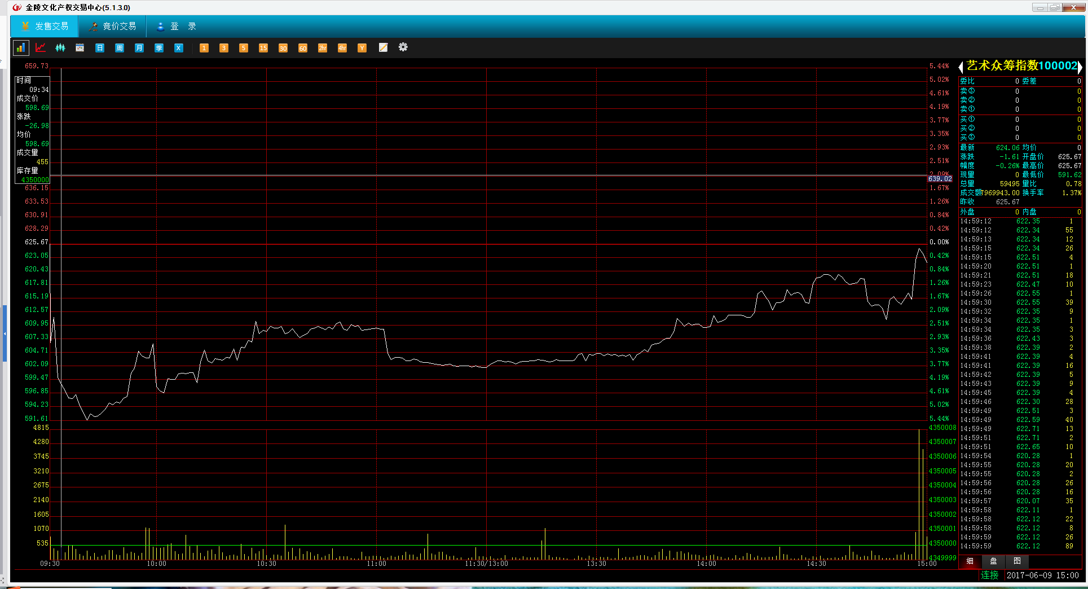The height and width of the screenshot is (589, 1088).
Task: Click the 艺术众筹指数100002 title
Action: (1021, 66)
